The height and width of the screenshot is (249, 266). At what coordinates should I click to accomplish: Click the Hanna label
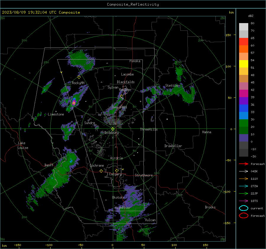click(207, 132)
